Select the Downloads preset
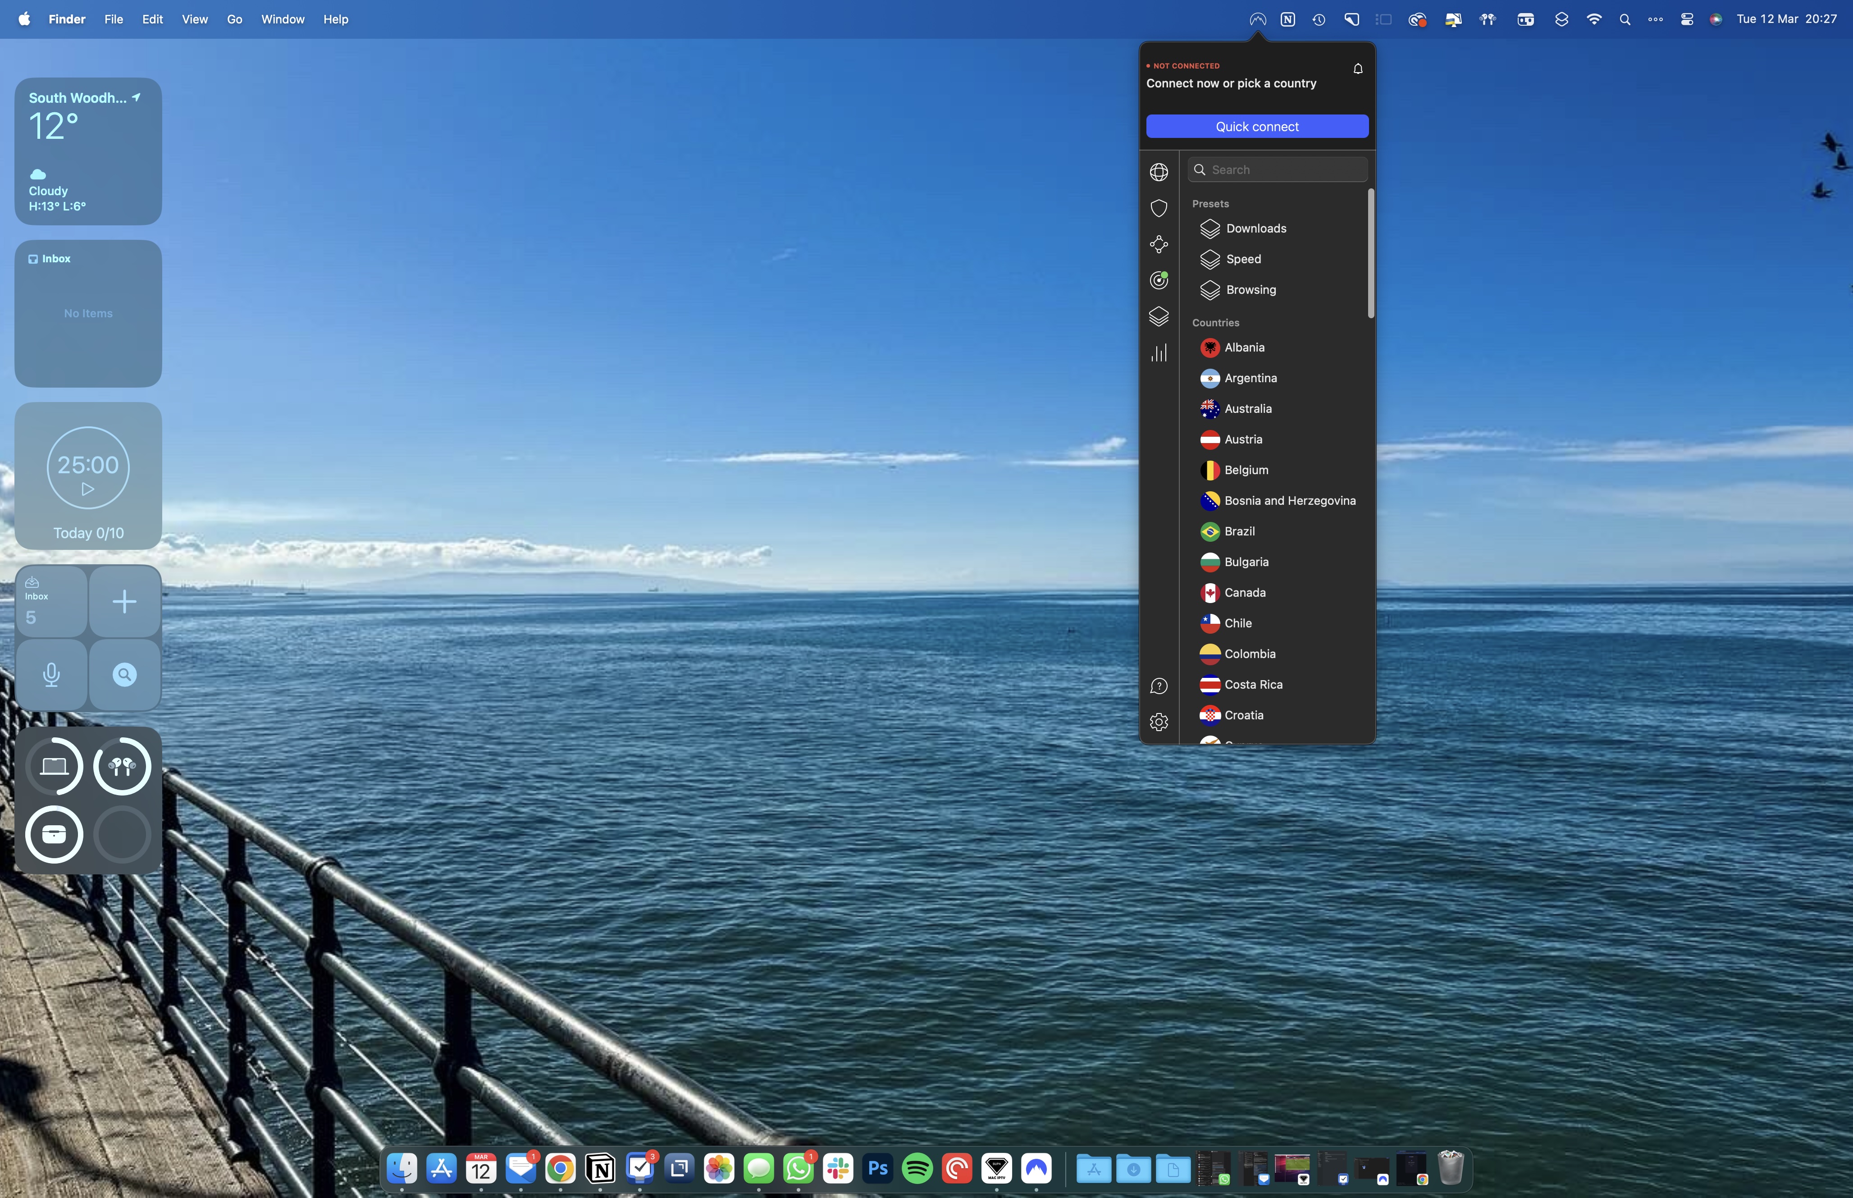The width and height of the screenshot is (1853, 1198). [x=1255, y=228]
